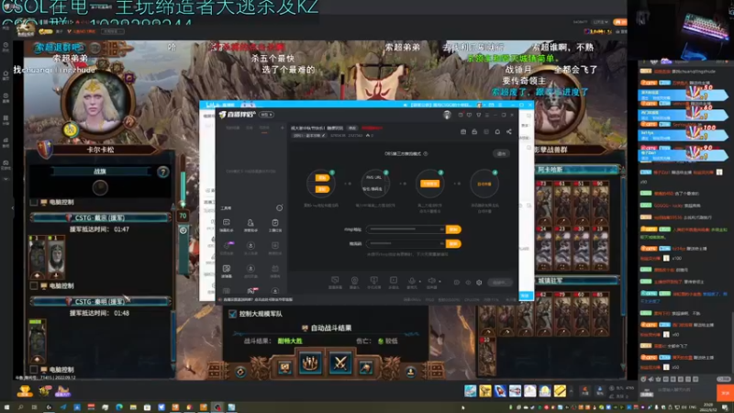Click the edit pencil beside the stream category tag
The image size is (734, 413).
[324, 135]
